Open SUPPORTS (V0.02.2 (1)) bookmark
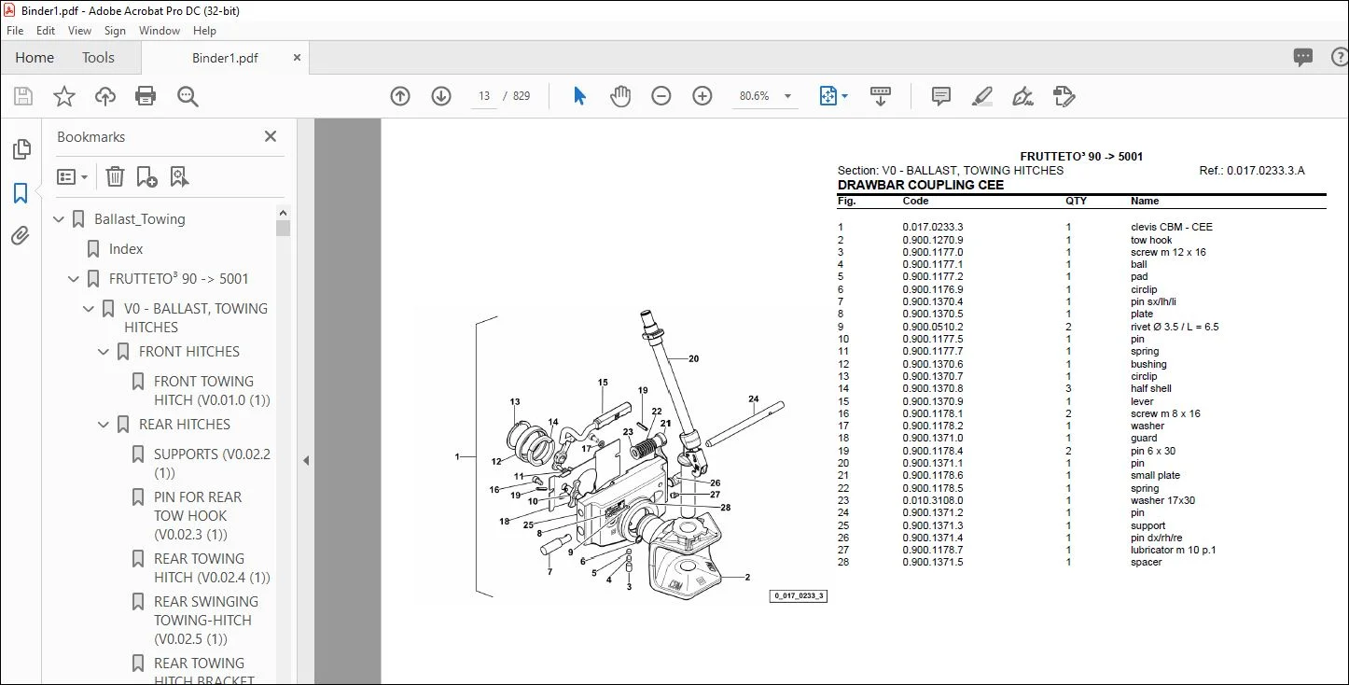The height and width of the screenshot is (685, 1349). pos(212,464)
